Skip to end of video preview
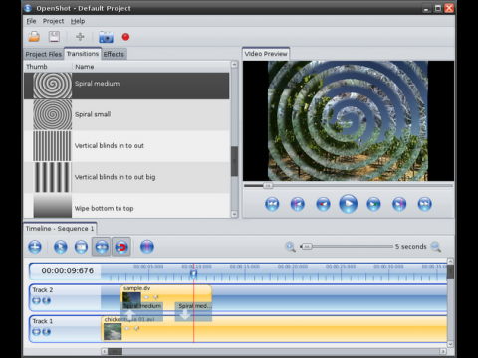Viewport: 478px width, 358px height. point(425,204)
